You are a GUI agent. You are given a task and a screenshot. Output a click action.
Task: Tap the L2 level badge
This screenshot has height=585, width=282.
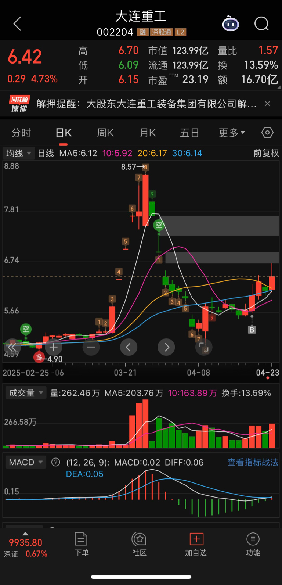(x=180, y=32)
